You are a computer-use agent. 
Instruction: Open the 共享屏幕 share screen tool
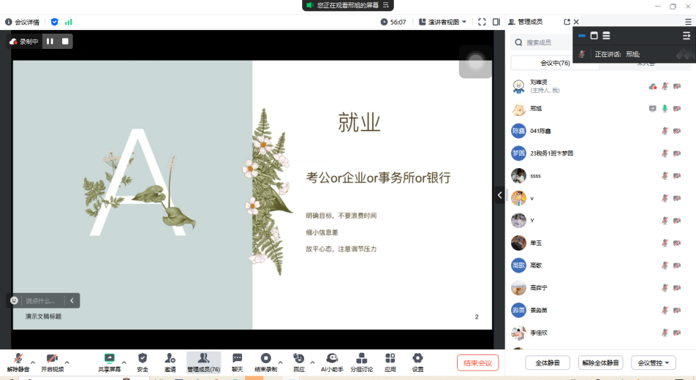pos(109,361)
